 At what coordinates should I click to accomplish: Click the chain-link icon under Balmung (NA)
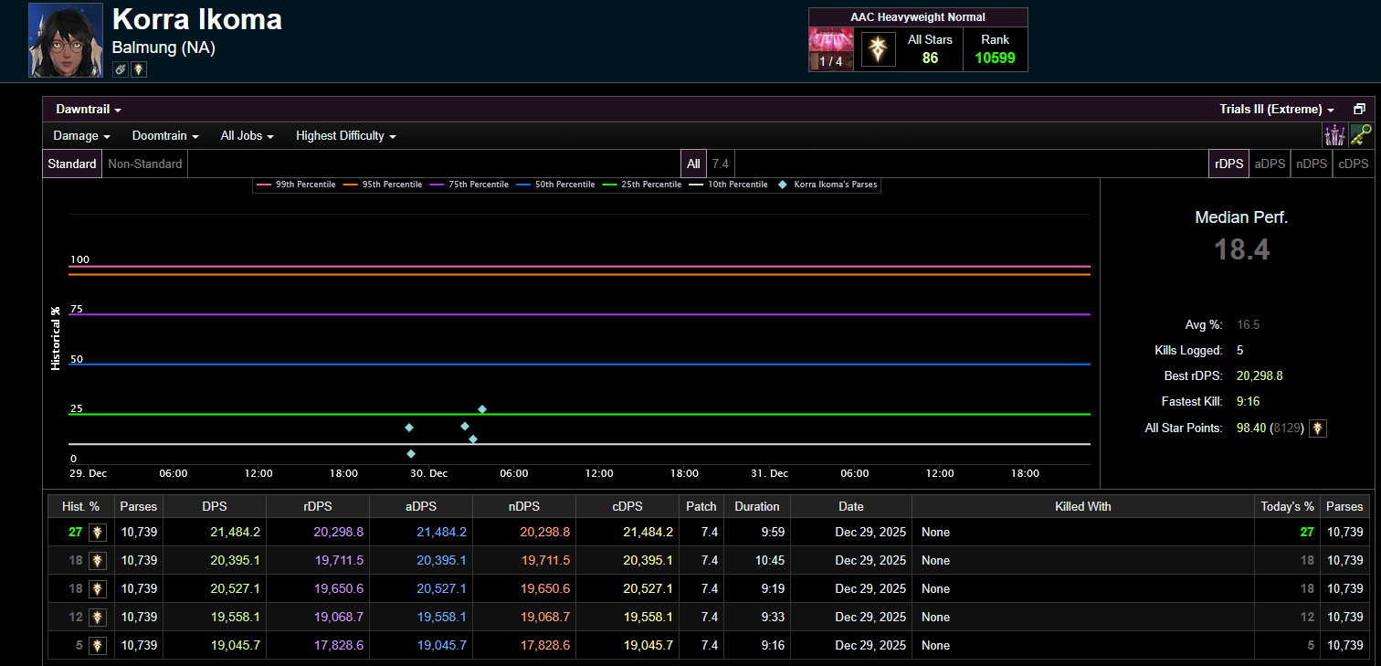pyautogui.click(x=121, y=69)
